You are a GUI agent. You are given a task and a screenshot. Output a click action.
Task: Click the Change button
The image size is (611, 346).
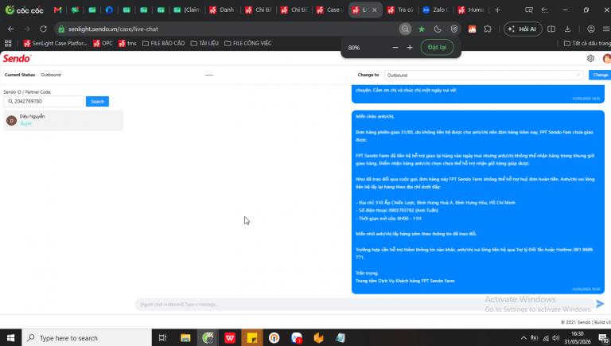[x=600, y=75]
